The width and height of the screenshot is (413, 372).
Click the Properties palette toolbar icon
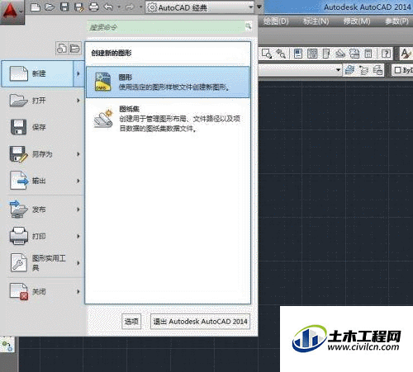coord(298,54)
